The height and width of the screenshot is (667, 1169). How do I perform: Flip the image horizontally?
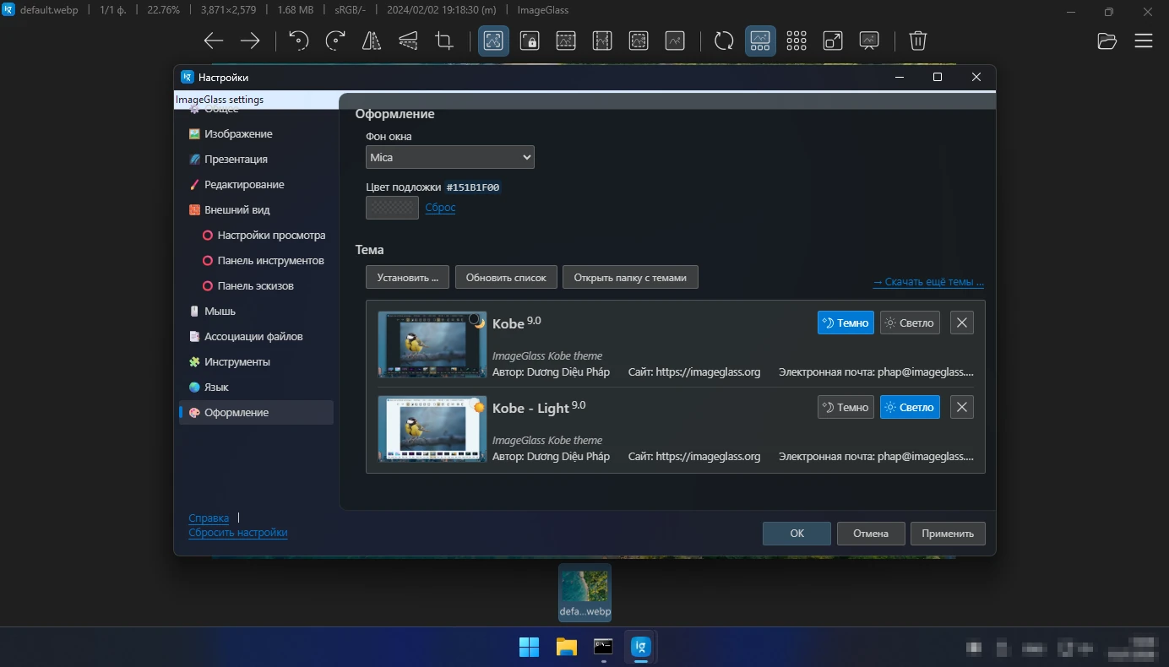click(372, 41)
